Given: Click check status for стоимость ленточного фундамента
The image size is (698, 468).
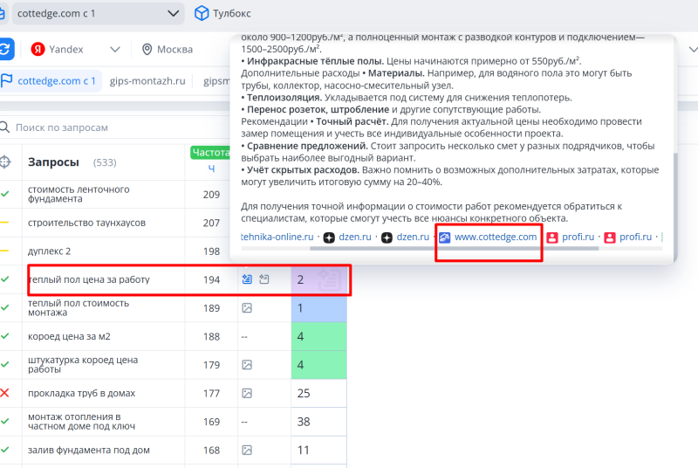Looking at the screenshot, I should point(4,194).
